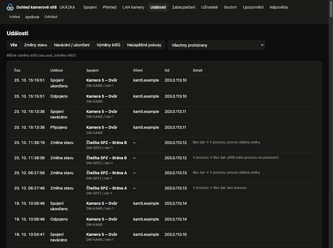Click Spojení navázáno event at 20. 10. 15:13:36
The height and width of the screenshot is (248, 333).
59,114
